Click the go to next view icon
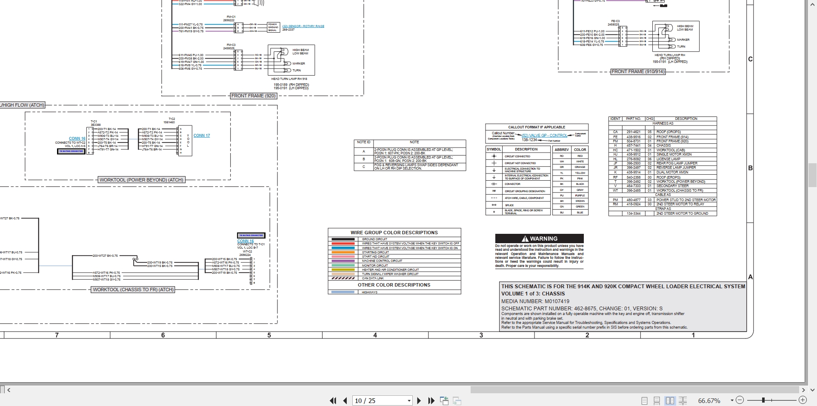The width and height of the screenshot is (817, 406). 457,400
